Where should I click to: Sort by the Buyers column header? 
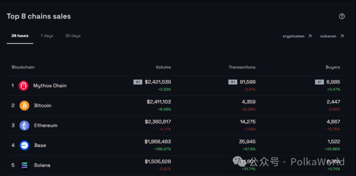(x=333, y=67)
